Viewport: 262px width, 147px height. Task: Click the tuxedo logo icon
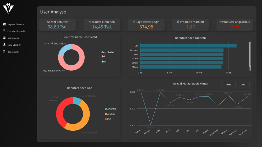point(8,9)
